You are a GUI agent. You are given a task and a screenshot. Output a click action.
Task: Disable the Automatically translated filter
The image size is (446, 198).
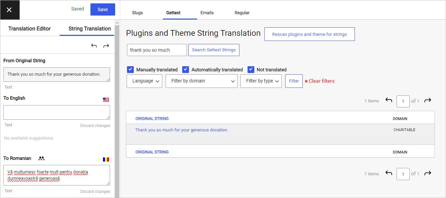point(186,69)
